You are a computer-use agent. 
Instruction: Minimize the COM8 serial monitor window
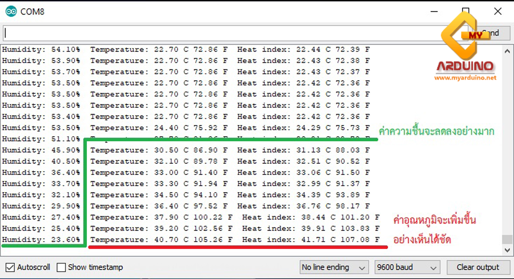click(x=434, y=12)
